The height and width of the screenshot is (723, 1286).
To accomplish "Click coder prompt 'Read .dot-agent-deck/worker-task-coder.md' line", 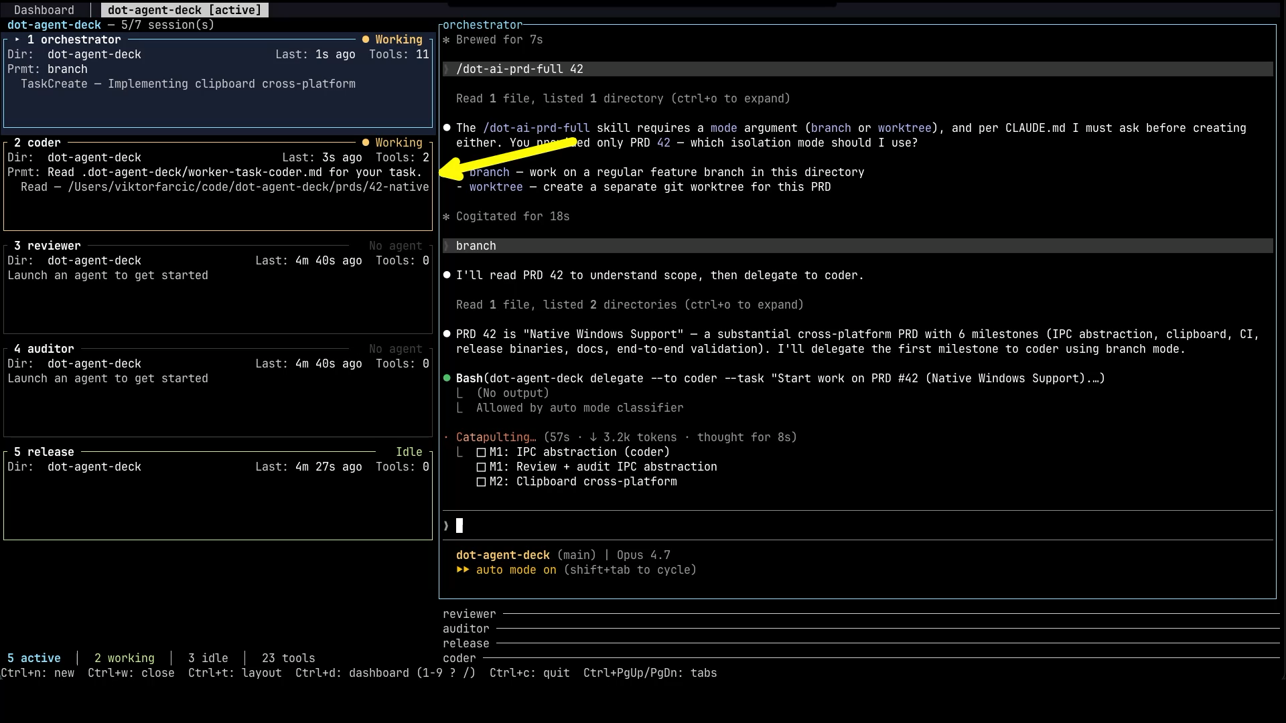I will pyautogui.click(x=215, y=172).
